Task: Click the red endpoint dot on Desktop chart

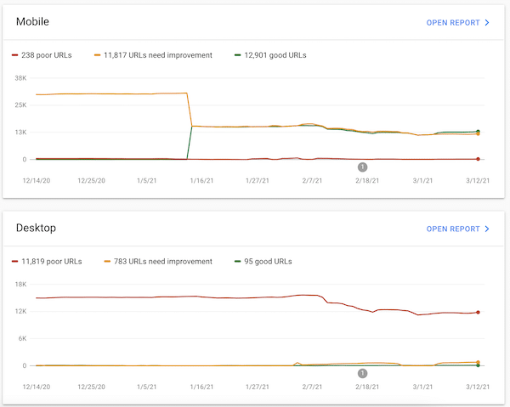Action: [x=478, y=313]
